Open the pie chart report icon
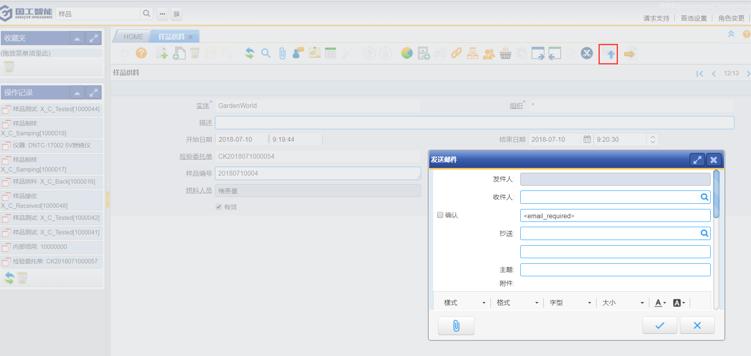 click(x=407, y=53)
